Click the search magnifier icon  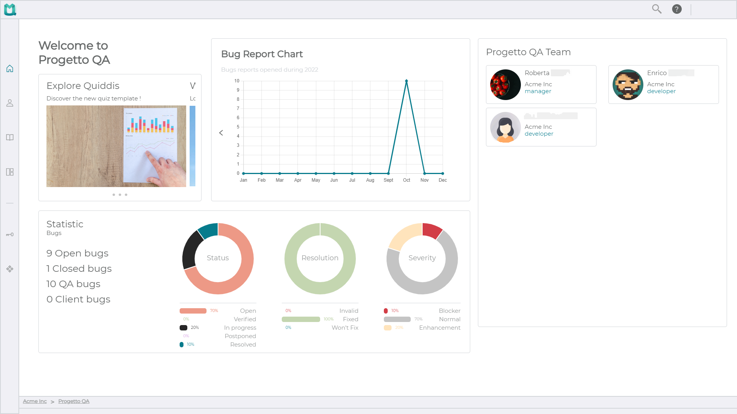657,9
